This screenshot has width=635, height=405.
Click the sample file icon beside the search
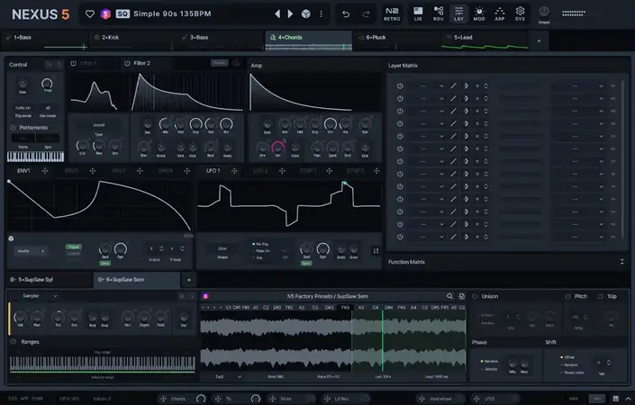(461, 296)
